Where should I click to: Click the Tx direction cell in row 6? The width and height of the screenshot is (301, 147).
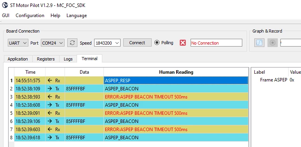pyautogui.click(x=55, y=121)
